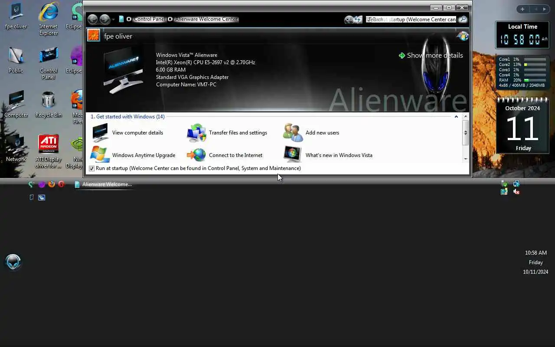Click the CPU core meter gadget

pyautogui.click(x=522, y=72)
